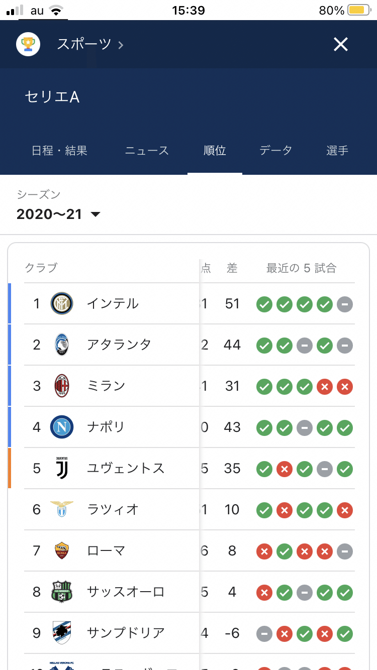Close the sports panel with X
The image size is (377, 670).
point(341,45)
